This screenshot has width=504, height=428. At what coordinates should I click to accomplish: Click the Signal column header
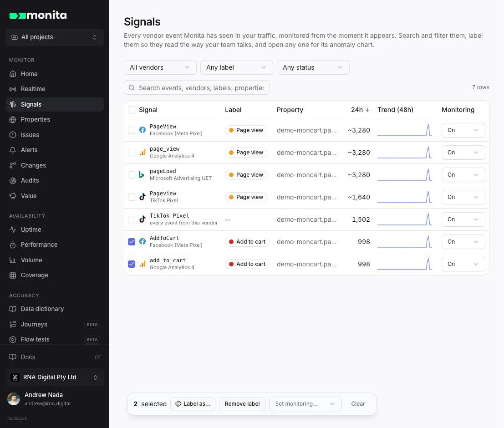click(148, 110)
